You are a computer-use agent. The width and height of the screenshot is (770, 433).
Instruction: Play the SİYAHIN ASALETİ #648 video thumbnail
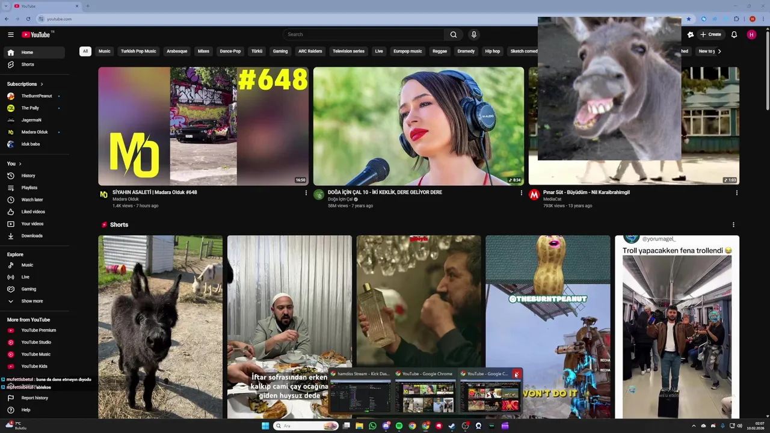203,126
